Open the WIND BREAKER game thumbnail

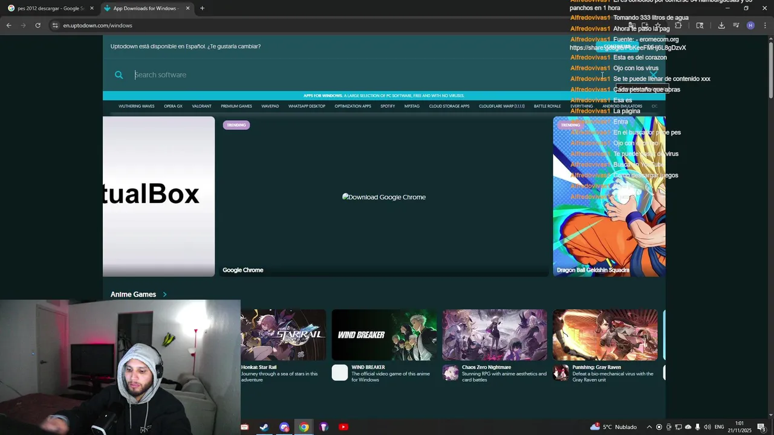tap(384, 335)
